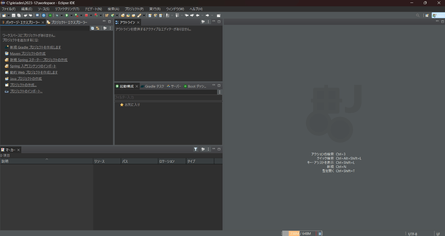
Task: Click Spring 入門コンテンツのインポート link
Action: tap(33, 66)
